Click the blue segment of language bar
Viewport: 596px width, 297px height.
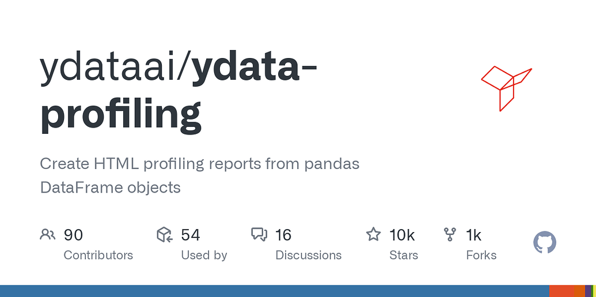point(274,291)
